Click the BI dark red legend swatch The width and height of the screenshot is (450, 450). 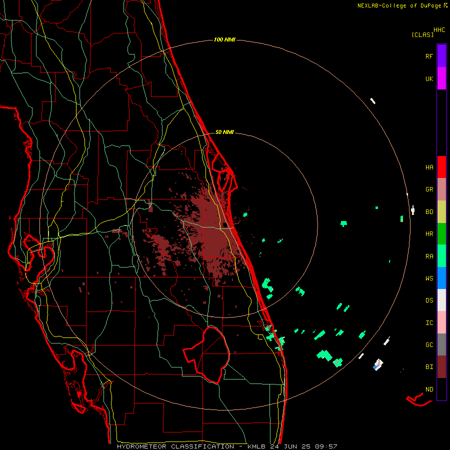coord(441,367)
